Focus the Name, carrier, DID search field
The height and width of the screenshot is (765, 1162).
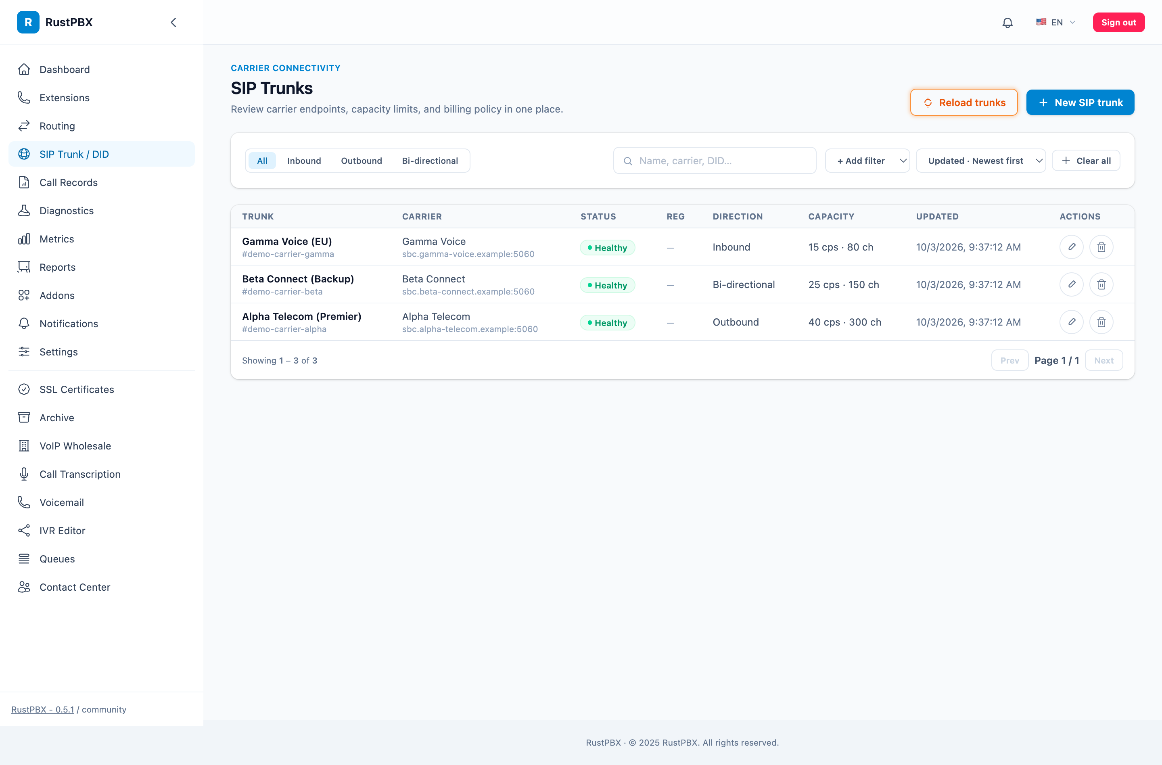coord(714,161)
